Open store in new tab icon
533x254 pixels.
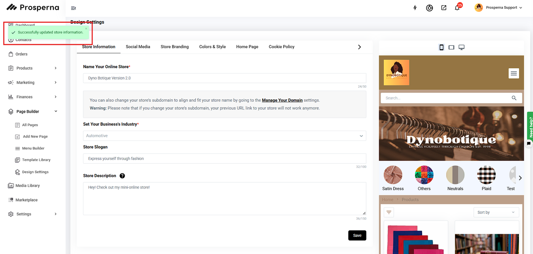(444, 8)
